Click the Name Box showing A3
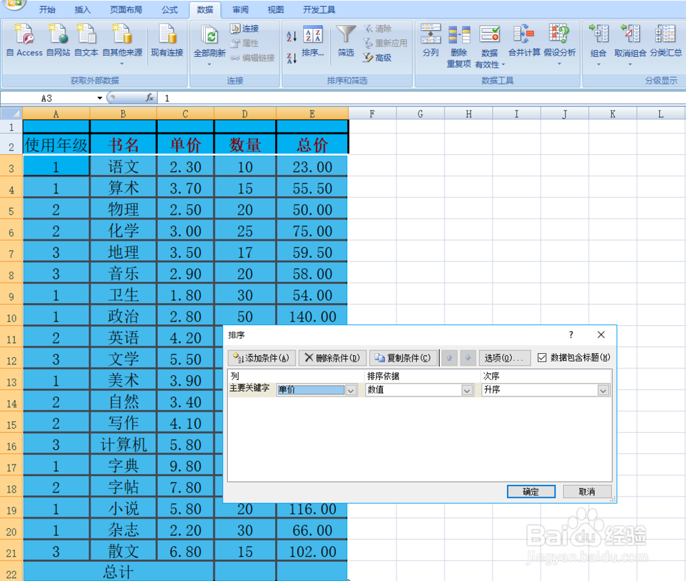The height and width of the screenshot is (581, 686). (48, 98)
